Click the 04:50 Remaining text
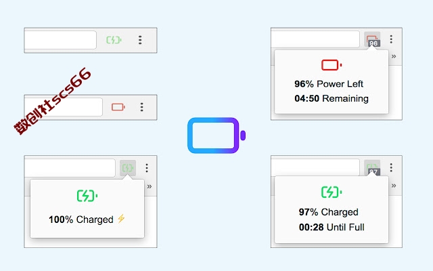This screenshot has height=271, width=433. coord(332,98)
